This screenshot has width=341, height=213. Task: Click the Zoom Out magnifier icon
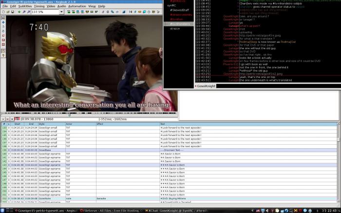pyautogui.click(x=29, y=12)
